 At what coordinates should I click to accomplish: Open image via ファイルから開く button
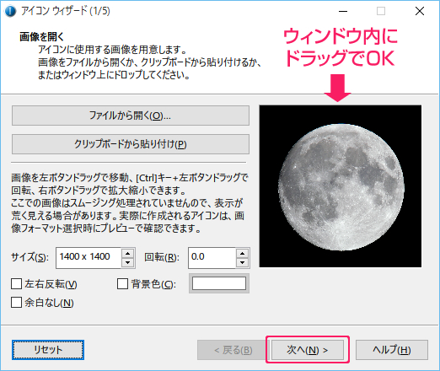coord(131,116)
